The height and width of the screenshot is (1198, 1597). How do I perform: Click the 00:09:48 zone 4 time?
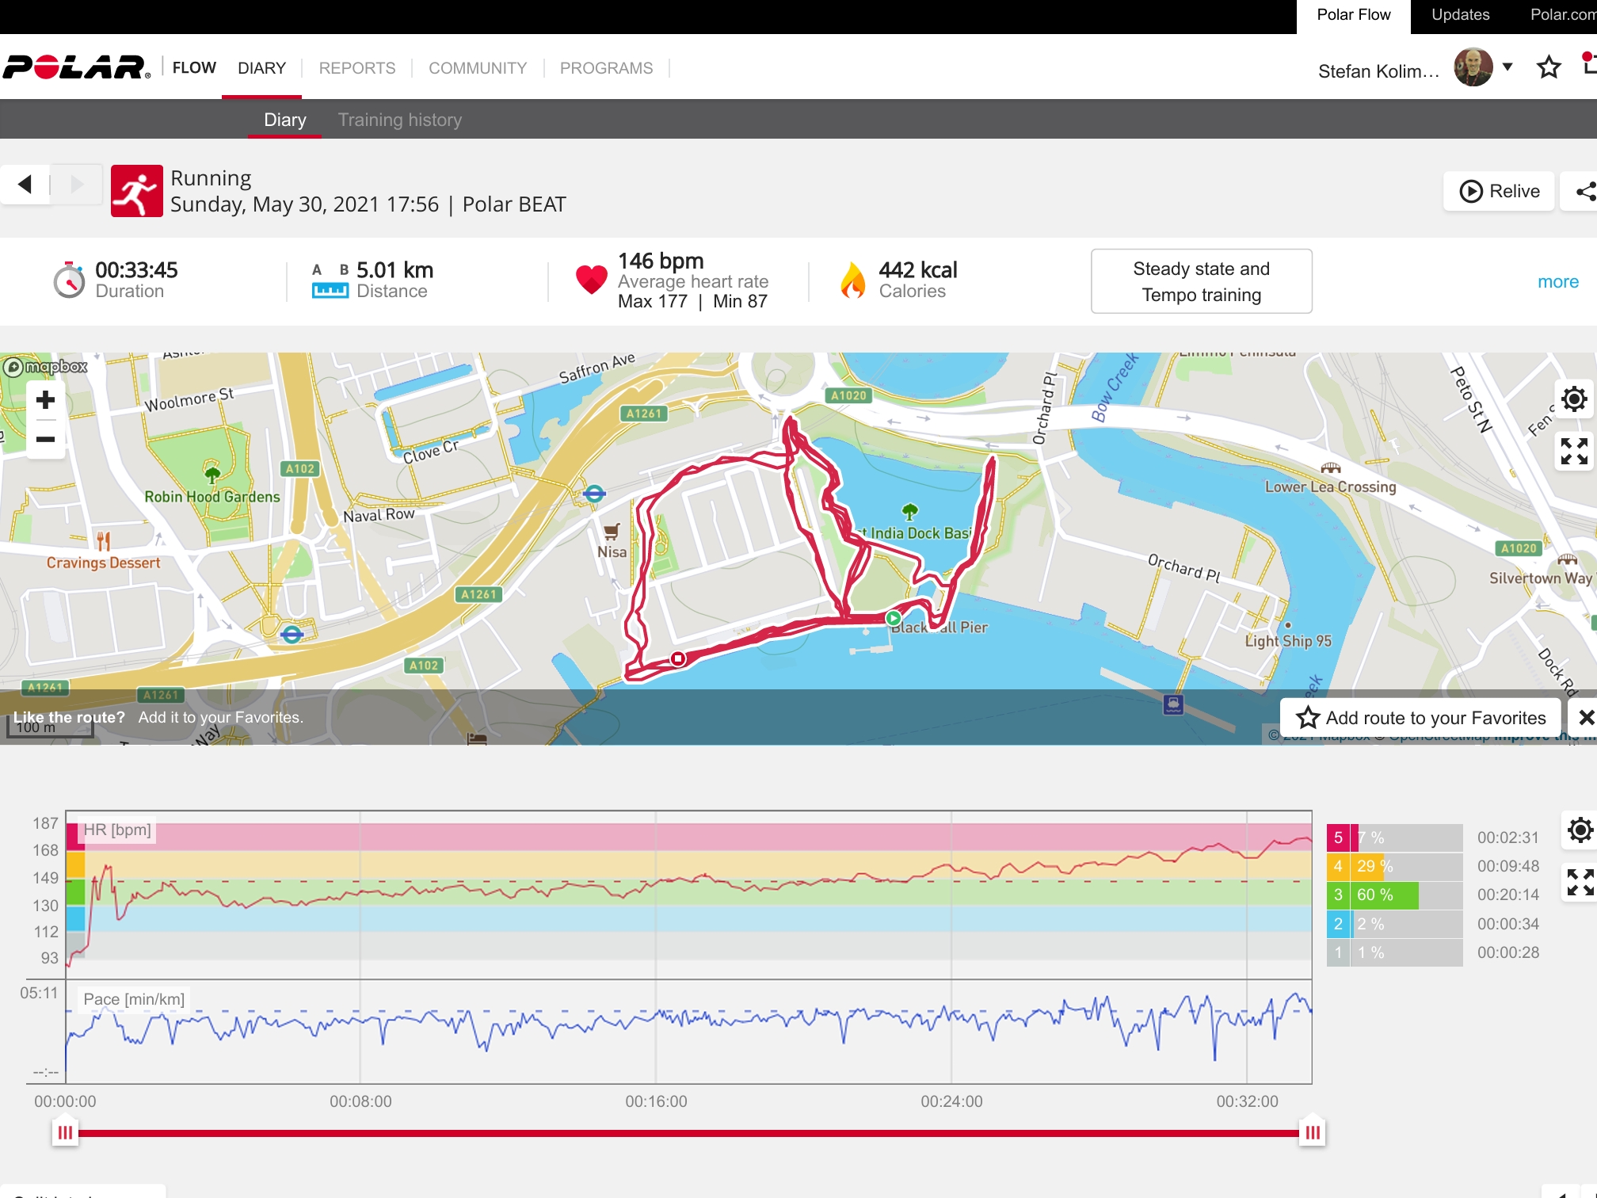click(x=1508, y=866)
